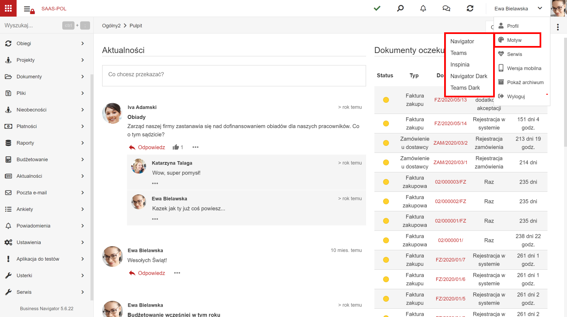Open the vertical three-dot options menu
The width and height of the screenshot is (567, 317).
(557, 27)
